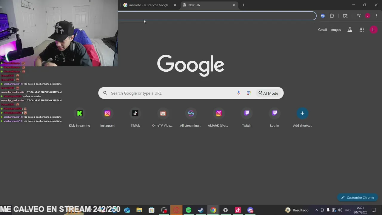Image resolution: width=382 pixels, height=215 pixels.
Task: Switch ENG input language
Action: click(x=348, y=210)
